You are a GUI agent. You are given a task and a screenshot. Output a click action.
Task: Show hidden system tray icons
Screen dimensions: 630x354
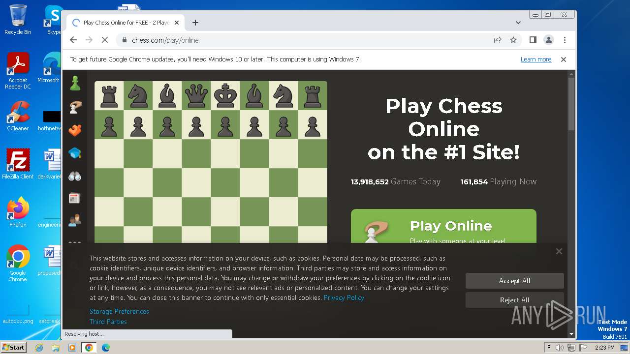click(549, 347)
